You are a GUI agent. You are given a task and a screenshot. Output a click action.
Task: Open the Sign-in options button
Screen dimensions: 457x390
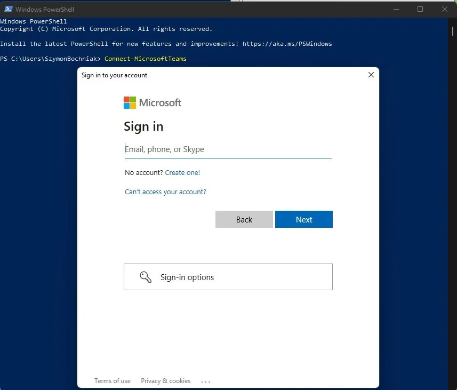[x=228, y=277]
